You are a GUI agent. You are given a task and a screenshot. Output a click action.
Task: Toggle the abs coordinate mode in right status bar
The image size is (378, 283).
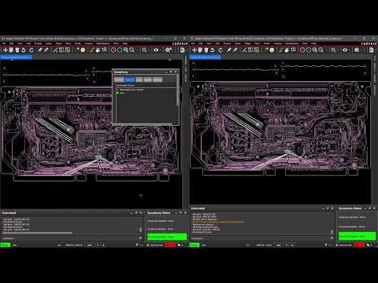tap(279, 245)
